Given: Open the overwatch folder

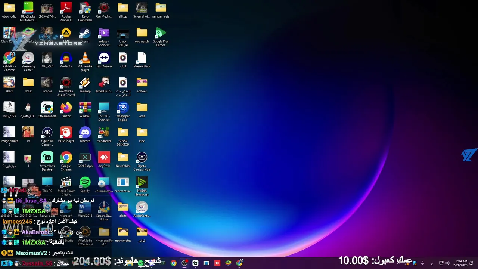Looking at the screenshot, I should point(142,35).
